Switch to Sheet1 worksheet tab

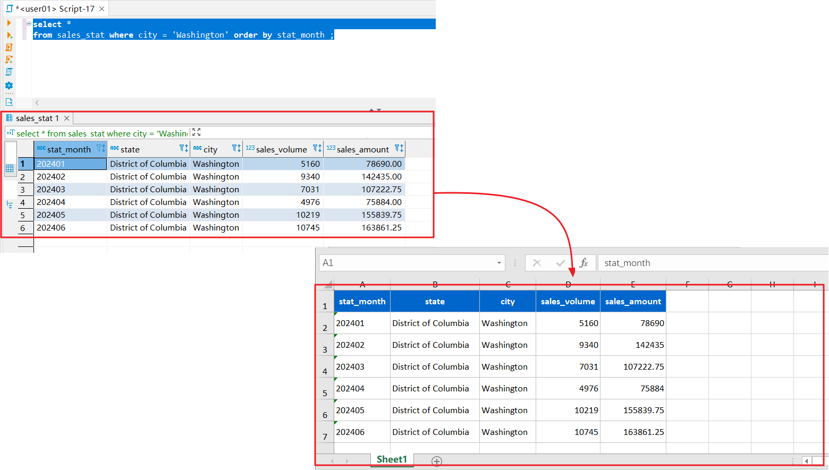(392, 460)
